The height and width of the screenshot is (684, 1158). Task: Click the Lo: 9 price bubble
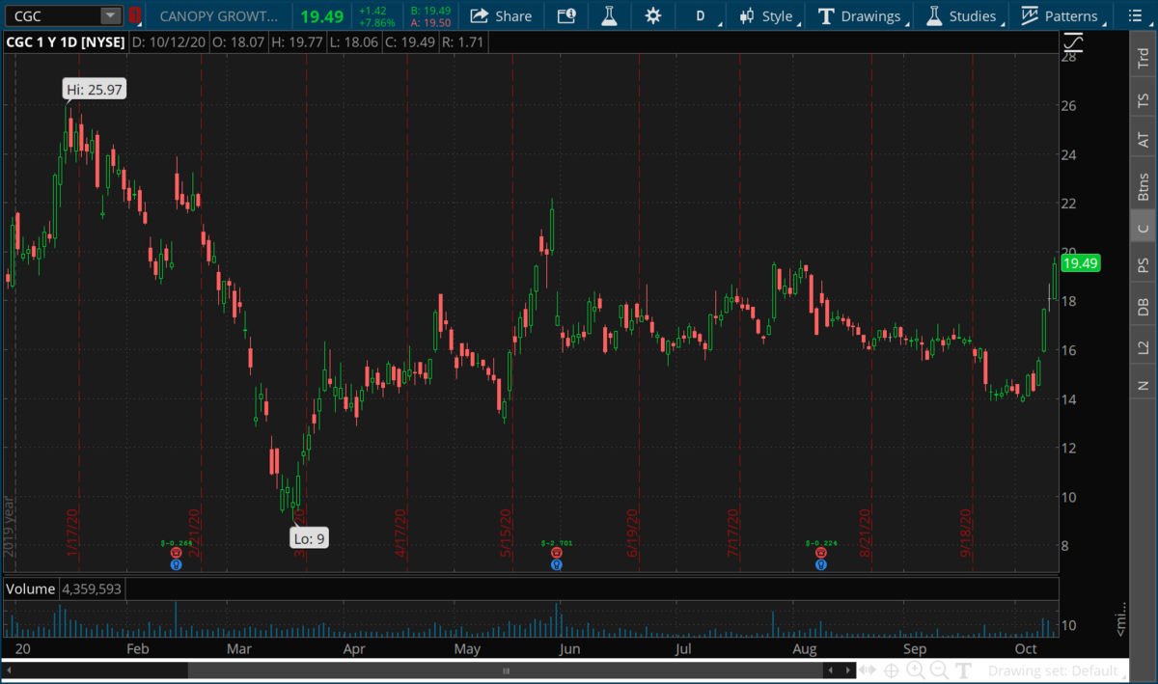click(310, 538)
